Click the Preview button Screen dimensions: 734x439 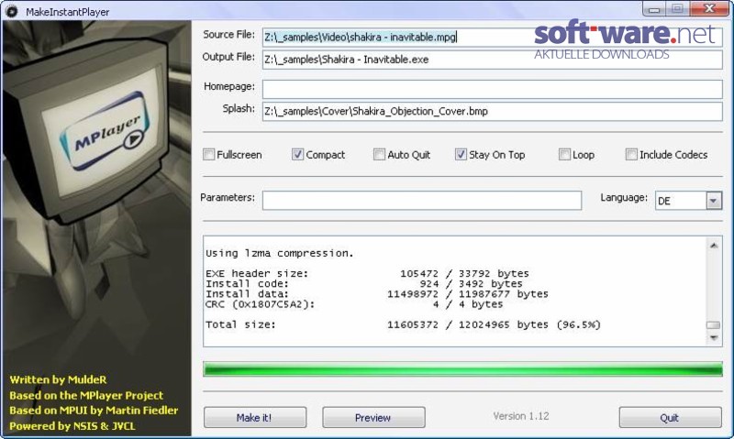(x=373, y=417)
